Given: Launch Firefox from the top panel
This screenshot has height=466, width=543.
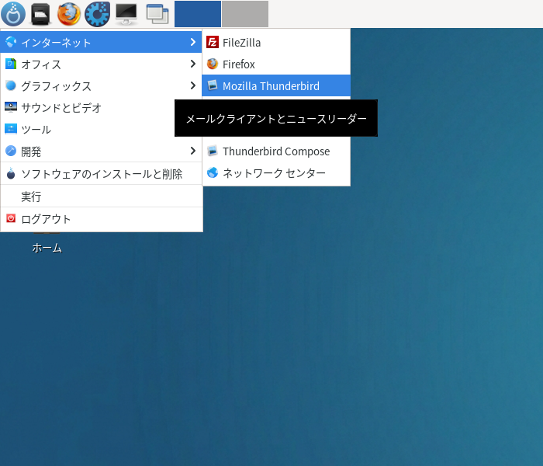Looking at the screenshot, I should tap(69, 14).
